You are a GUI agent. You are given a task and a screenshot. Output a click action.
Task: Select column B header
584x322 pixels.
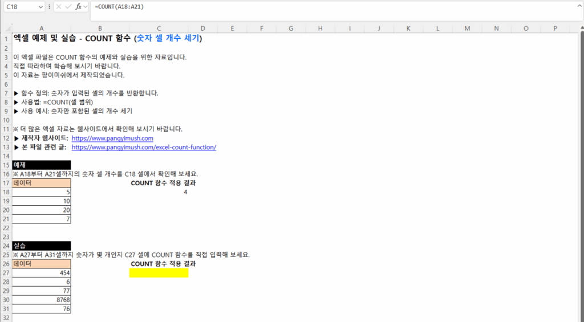pyautogui.click(x=100, y=28)
